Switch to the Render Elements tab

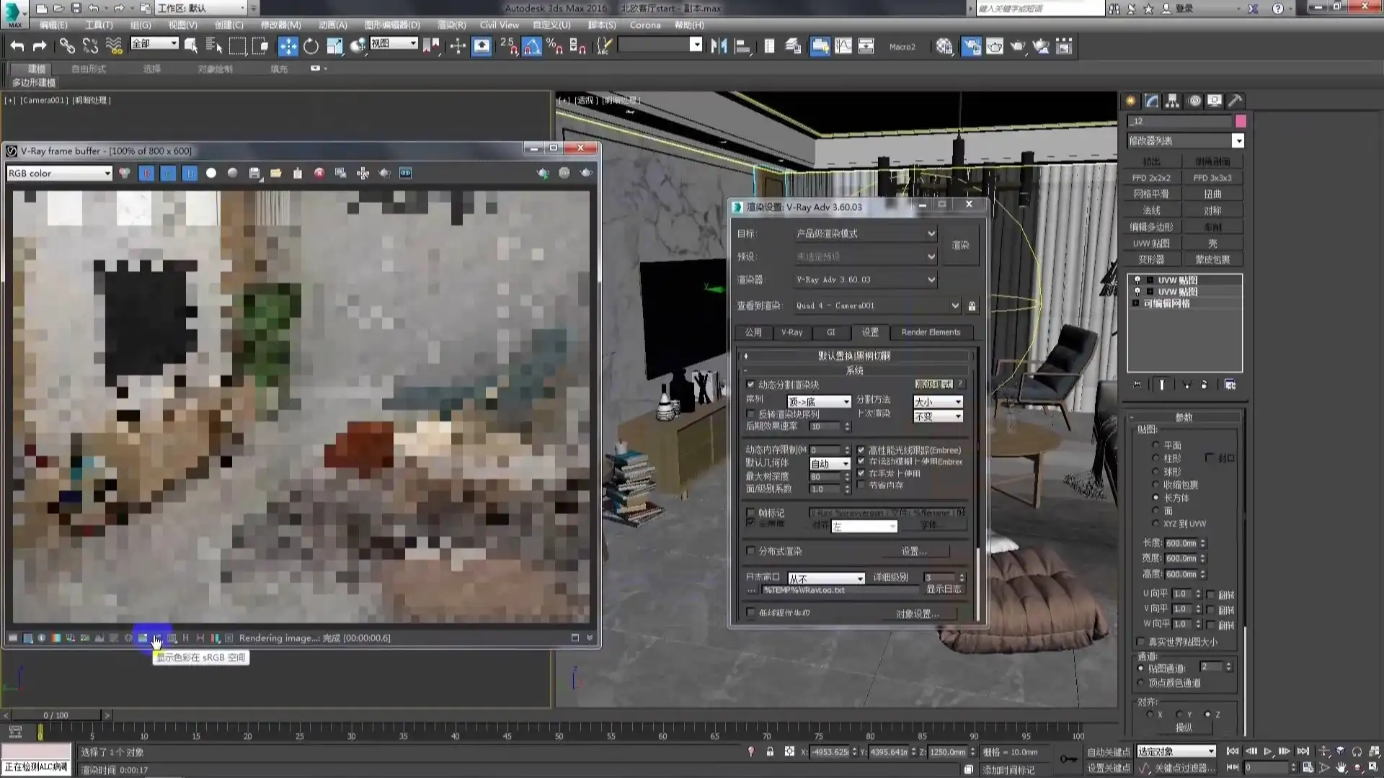[x=931, y=332]
